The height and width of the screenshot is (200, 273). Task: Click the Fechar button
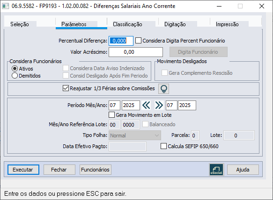(x=59, y=170)
